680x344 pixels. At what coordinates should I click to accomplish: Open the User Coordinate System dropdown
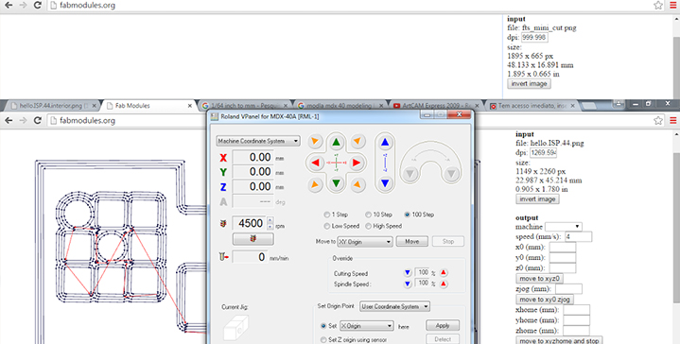point(395,306)
